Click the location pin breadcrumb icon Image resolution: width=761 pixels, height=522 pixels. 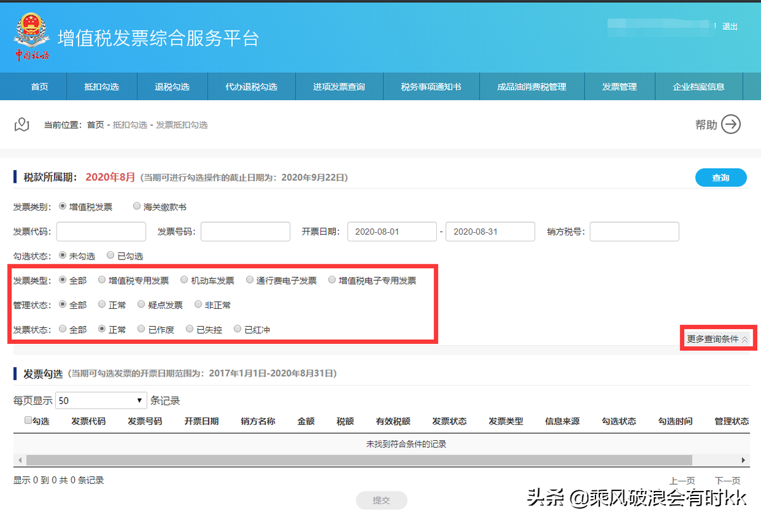pyautogui.click(x=22, y=125)
